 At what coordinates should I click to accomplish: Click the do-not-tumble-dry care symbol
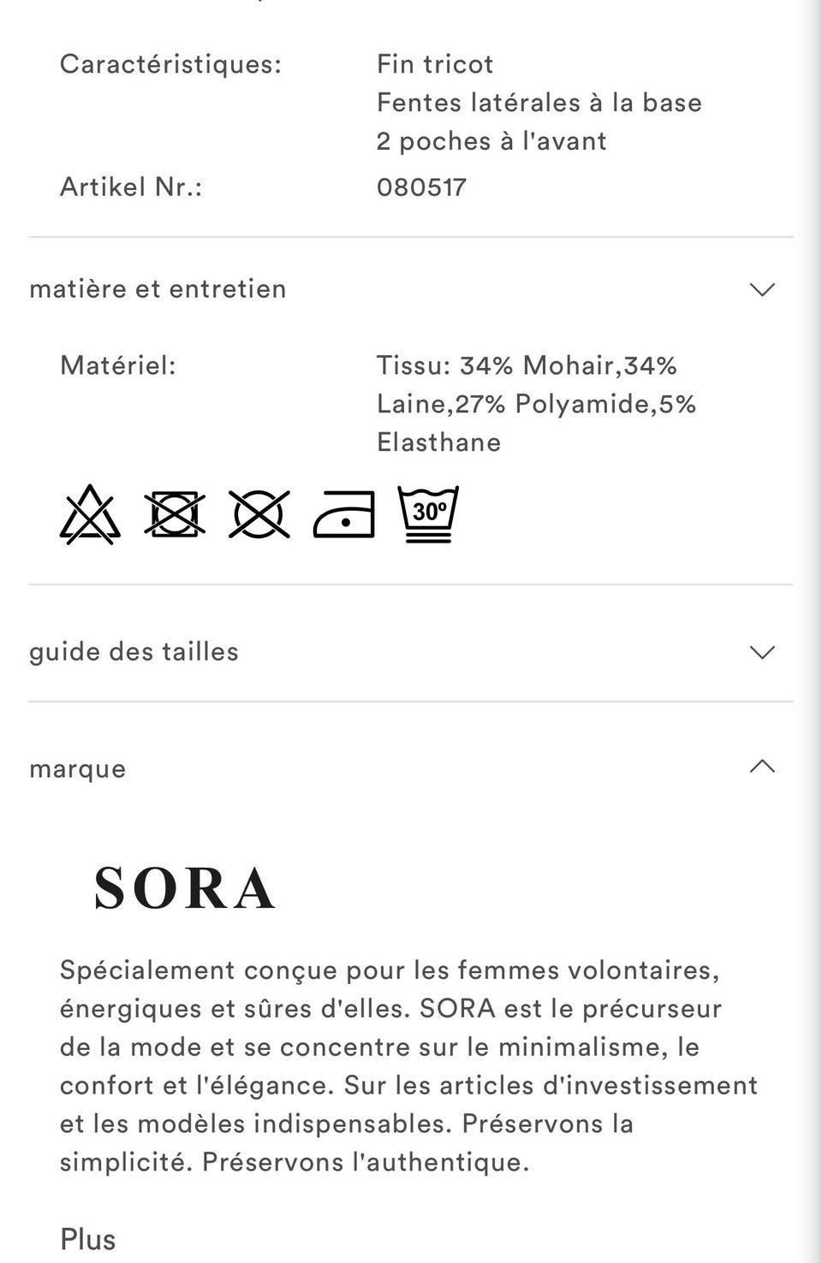pos(175,515)
